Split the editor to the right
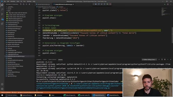 [168, 4]
